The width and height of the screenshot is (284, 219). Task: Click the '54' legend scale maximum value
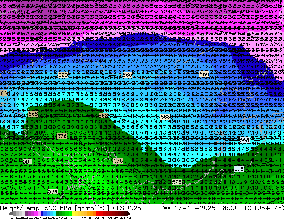[129, 218]
